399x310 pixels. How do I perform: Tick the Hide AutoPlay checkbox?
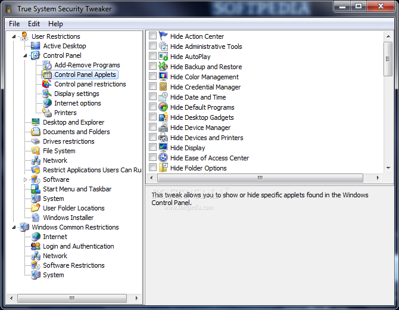[x=152, y=56]
